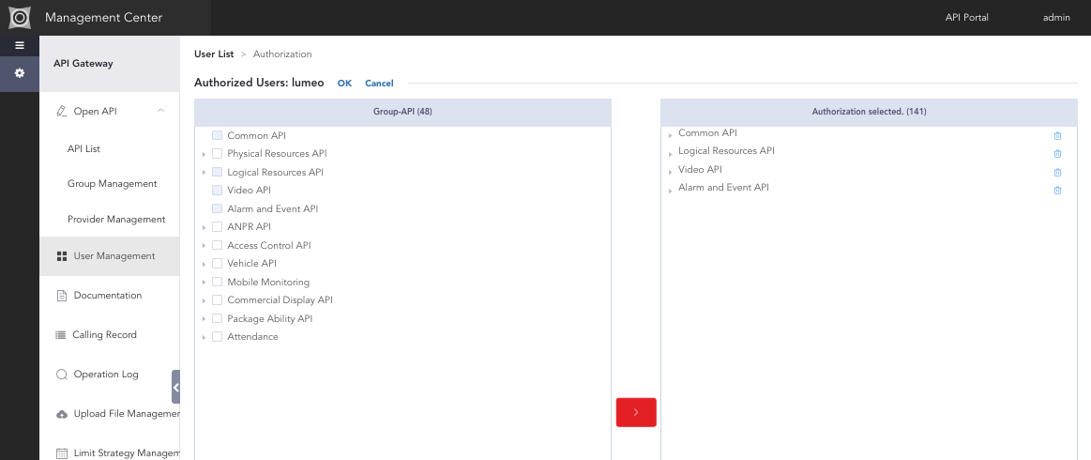
Task: Open Documentation menu item
Action: point(109,296)
